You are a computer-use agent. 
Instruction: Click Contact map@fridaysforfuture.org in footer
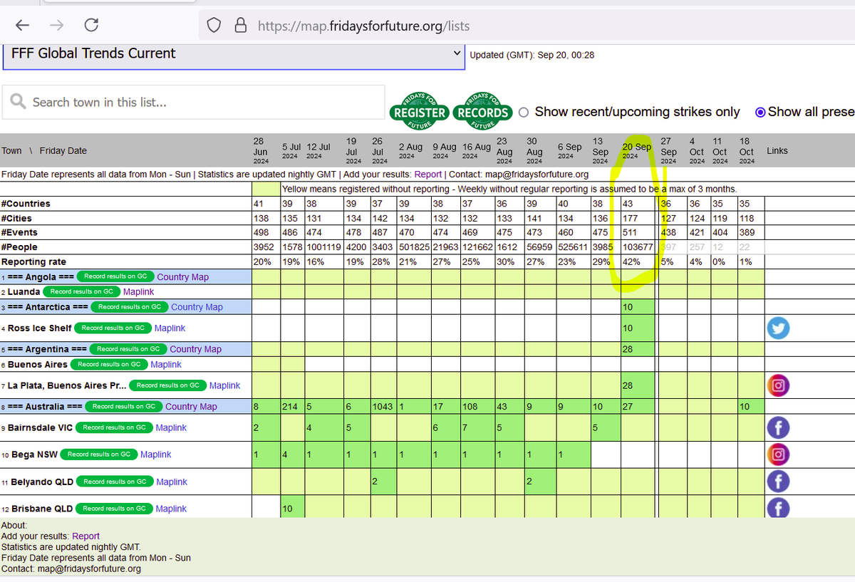pos(71,569)
